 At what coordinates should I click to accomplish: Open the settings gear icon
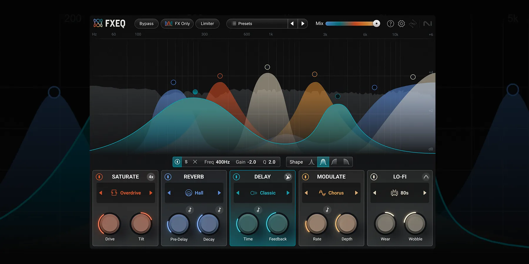(x=401, y=23)
